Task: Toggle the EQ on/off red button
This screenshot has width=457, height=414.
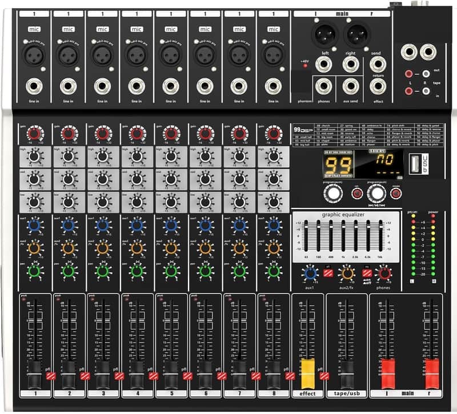Action: [367, 274]
